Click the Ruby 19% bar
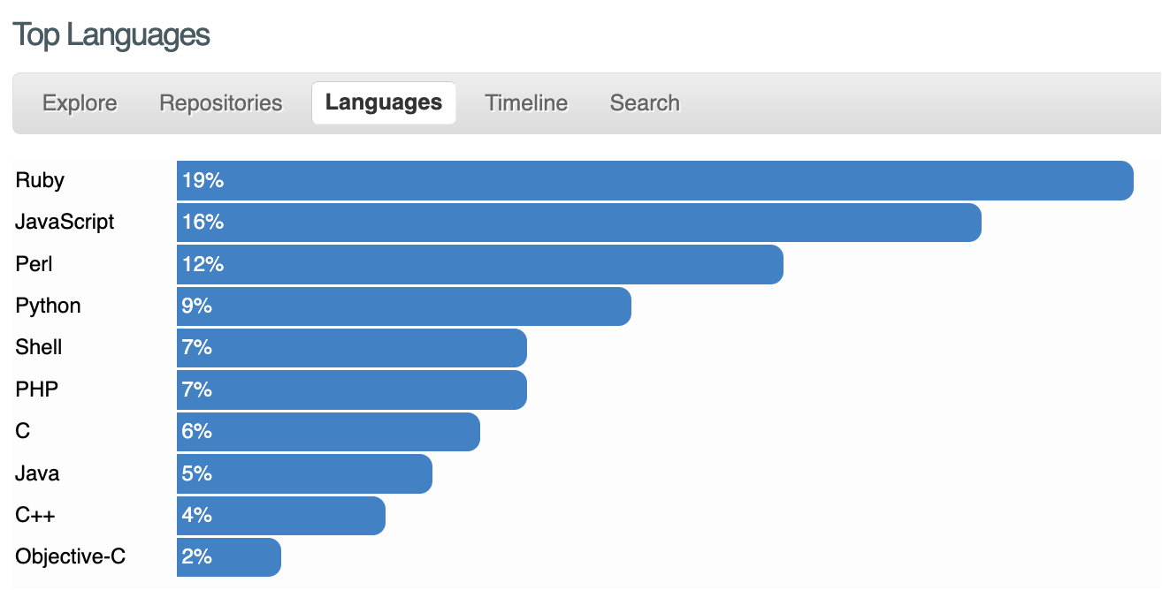 click(654, 181)
